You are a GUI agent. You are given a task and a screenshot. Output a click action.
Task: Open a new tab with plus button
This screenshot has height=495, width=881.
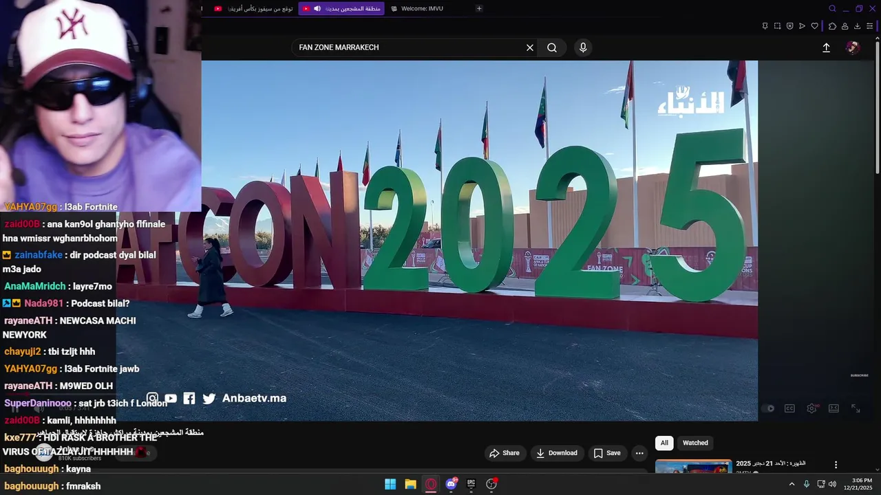coord(479,9)
